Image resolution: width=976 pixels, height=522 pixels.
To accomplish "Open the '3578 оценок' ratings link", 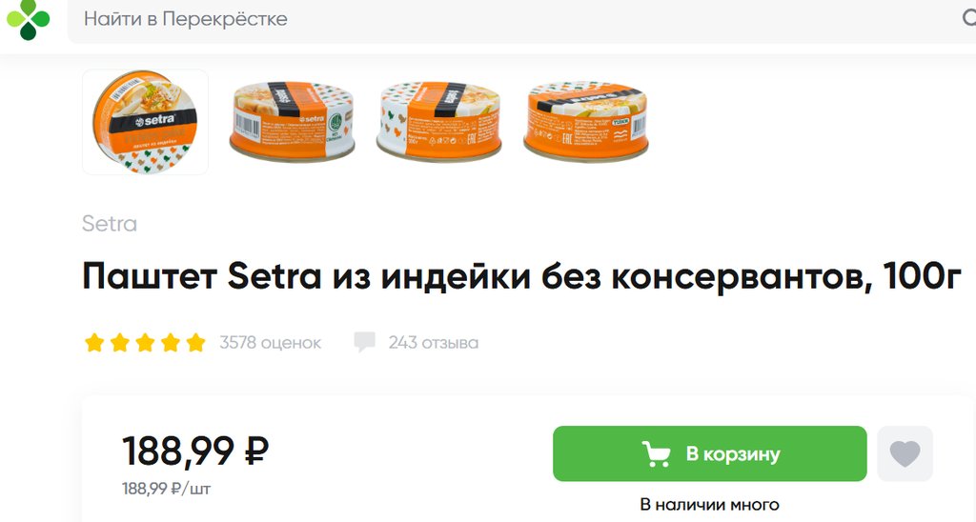I will [x=270, y=343].
